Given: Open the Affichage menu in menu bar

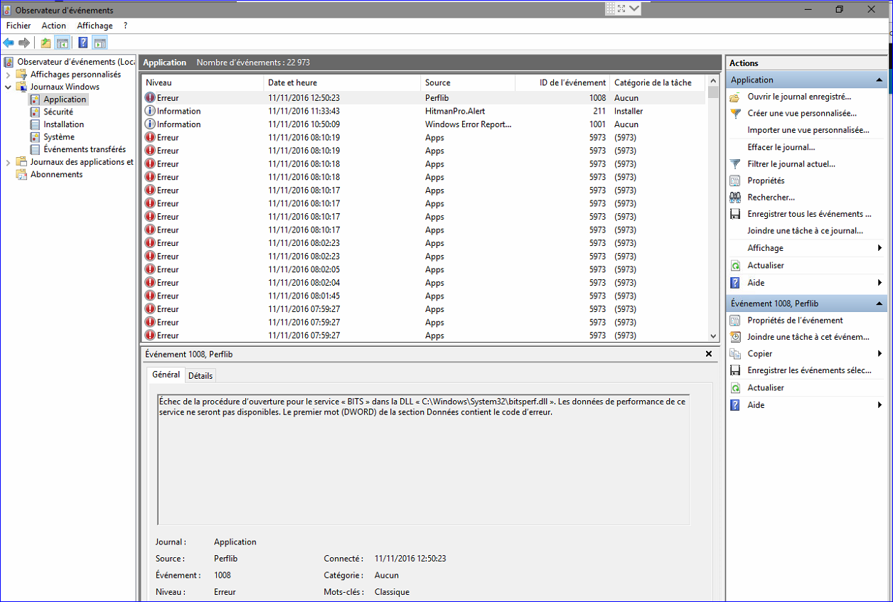Looking at the screenshot, I should point(95,26).
